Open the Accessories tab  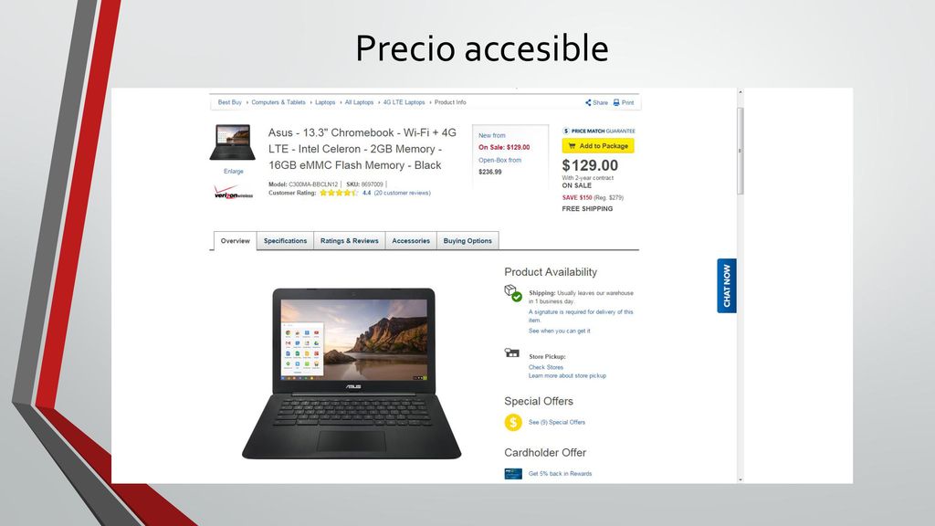411,241
